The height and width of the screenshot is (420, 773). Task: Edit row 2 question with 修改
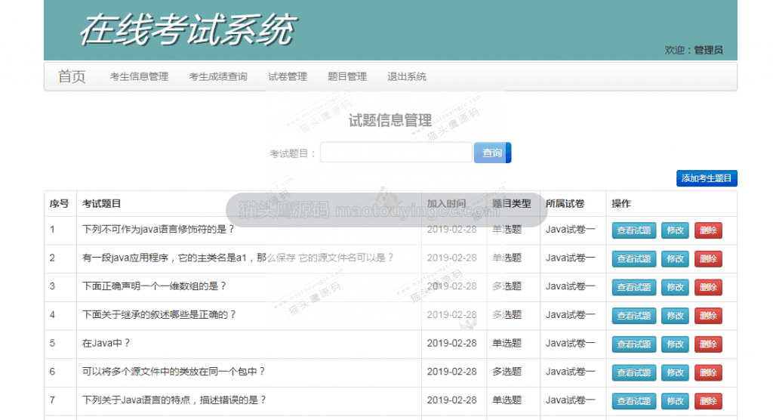pos(675,258)
